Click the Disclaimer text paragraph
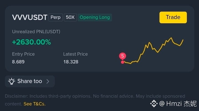This screenshot has width=199, height=111. point(95,100)
